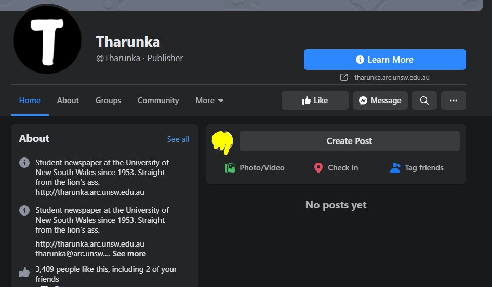
Task: Open the About tab
Action: (68, 101)
